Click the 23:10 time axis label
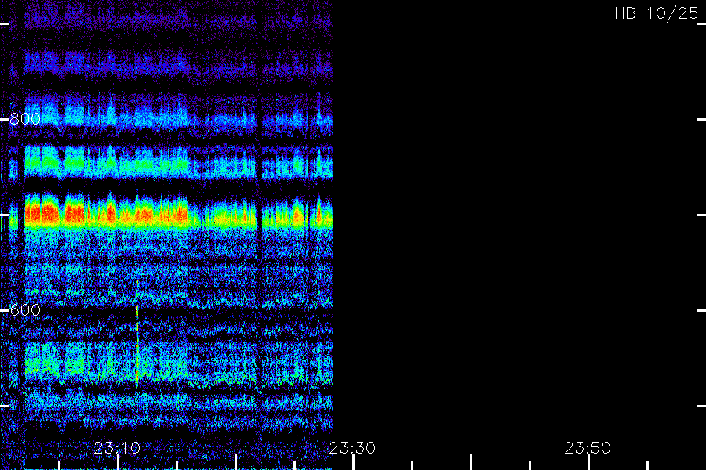This screenshot has width=706, height=470. click(x=117, y=448)
